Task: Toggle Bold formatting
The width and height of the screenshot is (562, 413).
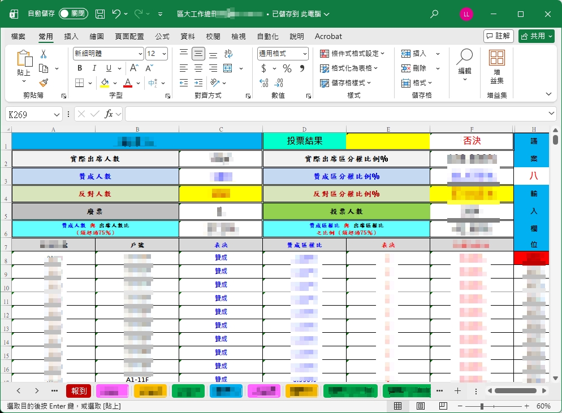Action: 80,68
